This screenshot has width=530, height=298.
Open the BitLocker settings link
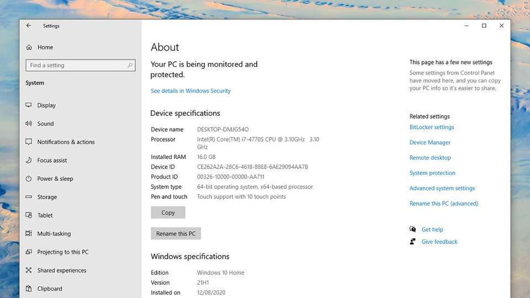point(432,127)
